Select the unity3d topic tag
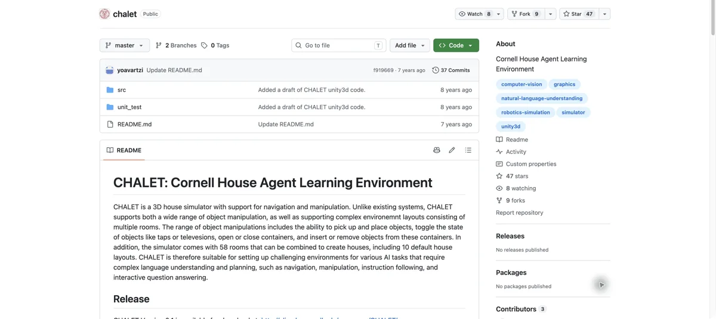 pyautogui.click(x=511, y=126)
